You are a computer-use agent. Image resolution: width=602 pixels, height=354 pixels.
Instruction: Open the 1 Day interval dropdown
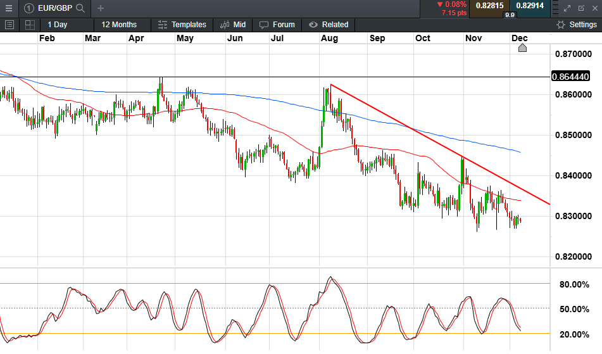pyautogui.click(x=57, y=25)
